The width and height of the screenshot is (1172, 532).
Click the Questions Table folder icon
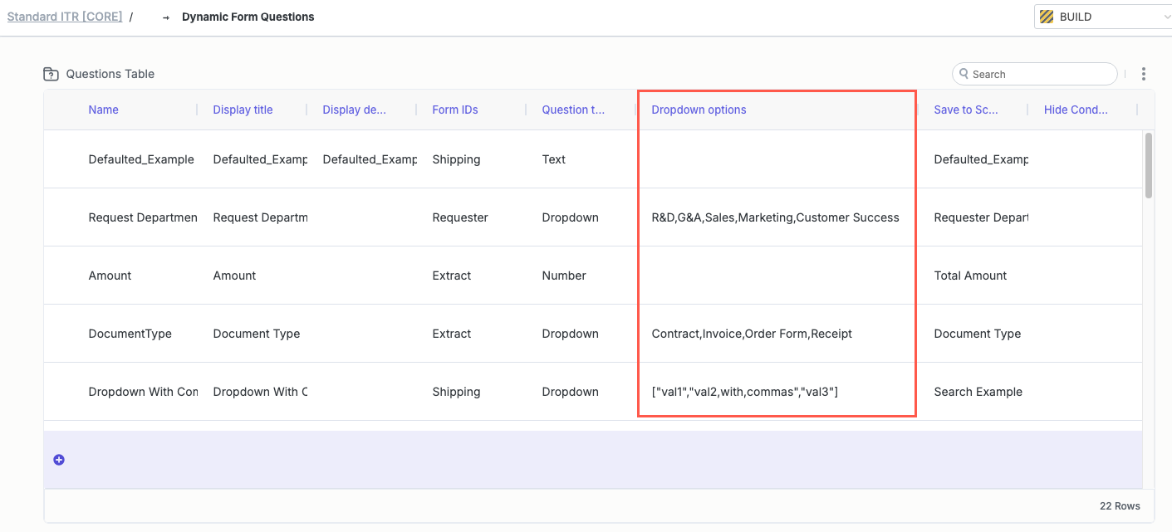click(51, 74)
